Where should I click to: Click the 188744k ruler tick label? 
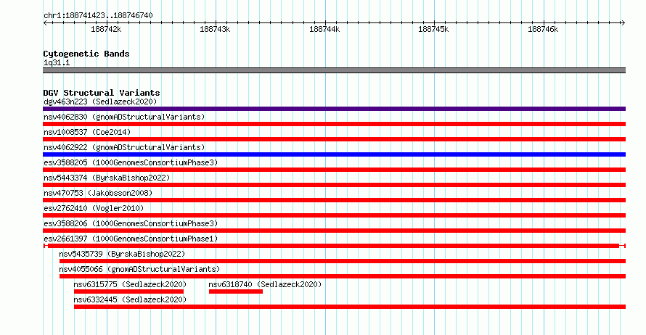pos(324,29)
